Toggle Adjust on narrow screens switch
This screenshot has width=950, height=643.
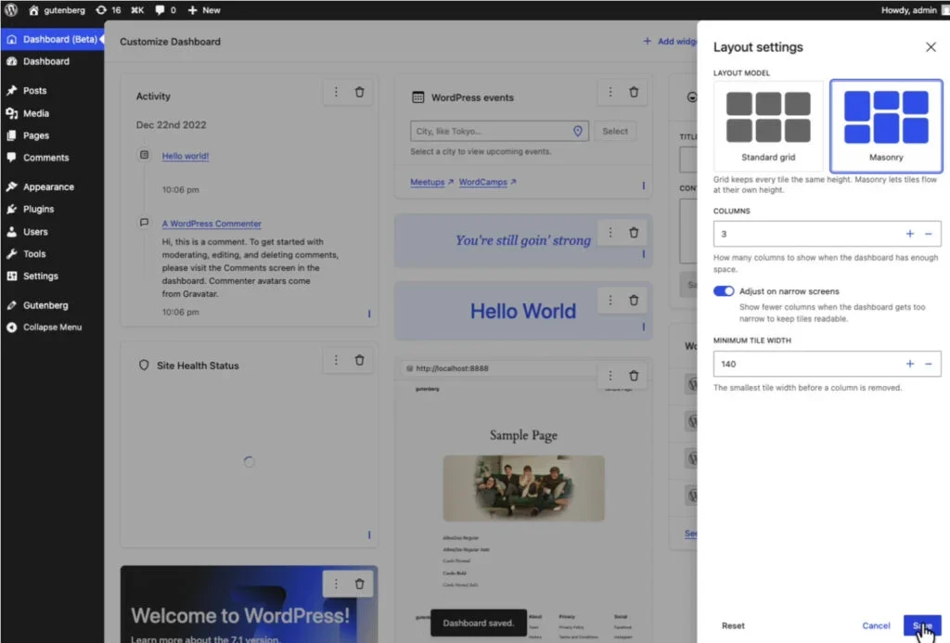click(724, 291)
